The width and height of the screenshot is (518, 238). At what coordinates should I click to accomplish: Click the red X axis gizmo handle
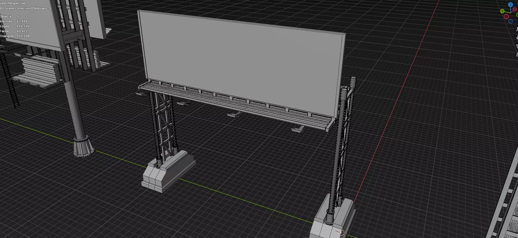click(x=515, y=9)
